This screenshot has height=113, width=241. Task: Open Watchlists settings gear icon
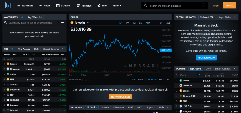tap(22, 17)
